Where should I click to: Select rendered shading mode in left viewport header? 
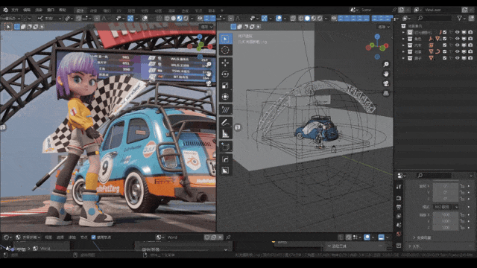point(186,18)
